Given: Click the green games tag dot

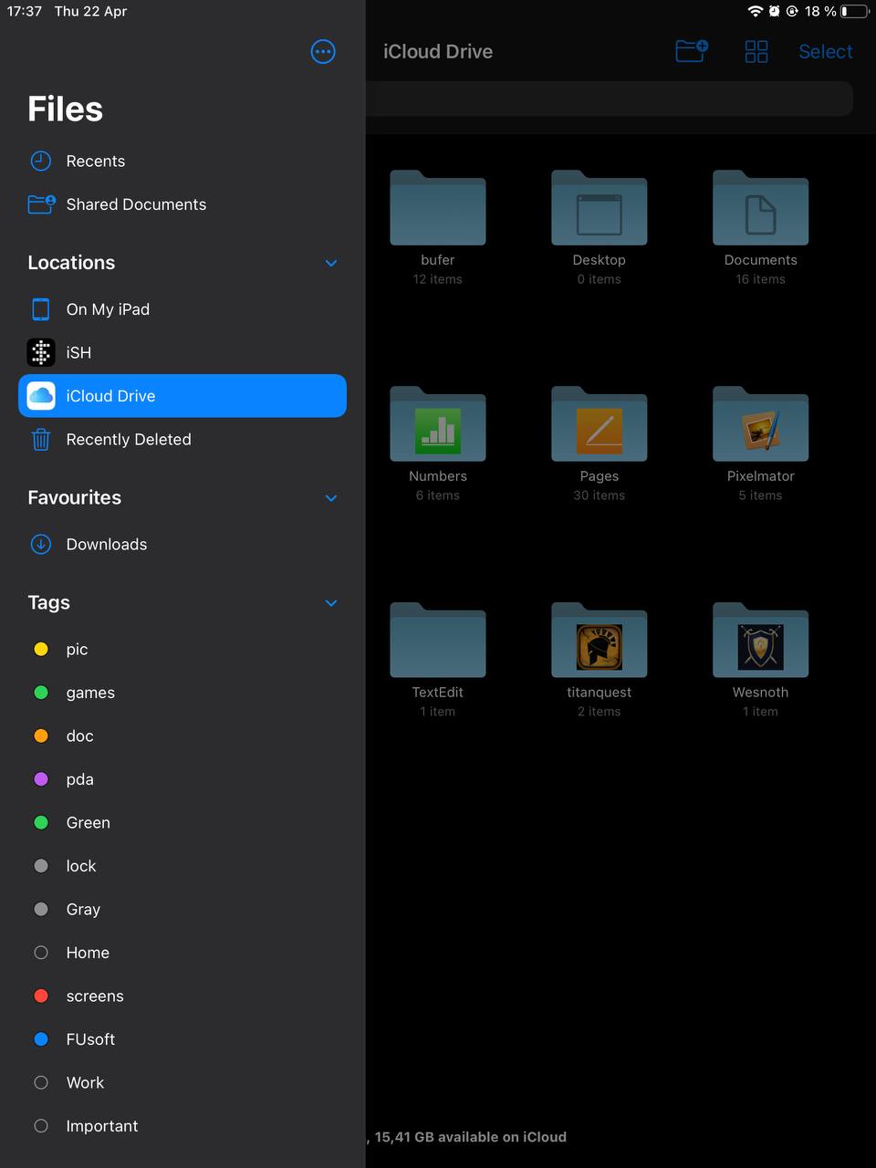Looking at the screenshot, I should click(41, 693).
